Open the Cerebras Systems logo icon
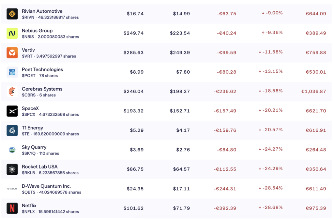The image size is (334, 219). 12,92
